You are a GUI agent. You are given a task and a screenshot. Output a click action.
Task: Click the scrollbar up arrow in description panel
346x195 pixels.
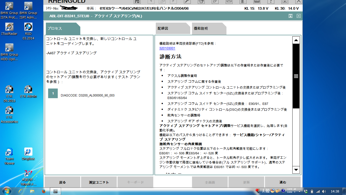[x=296, y=40]
